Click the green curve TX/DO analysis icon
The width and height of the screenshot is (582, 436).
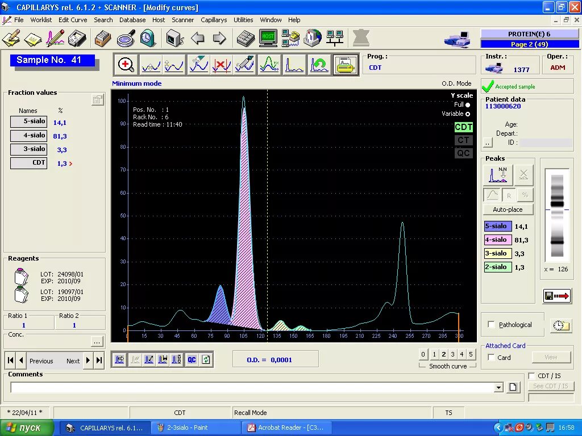click(x=269, y=64)
